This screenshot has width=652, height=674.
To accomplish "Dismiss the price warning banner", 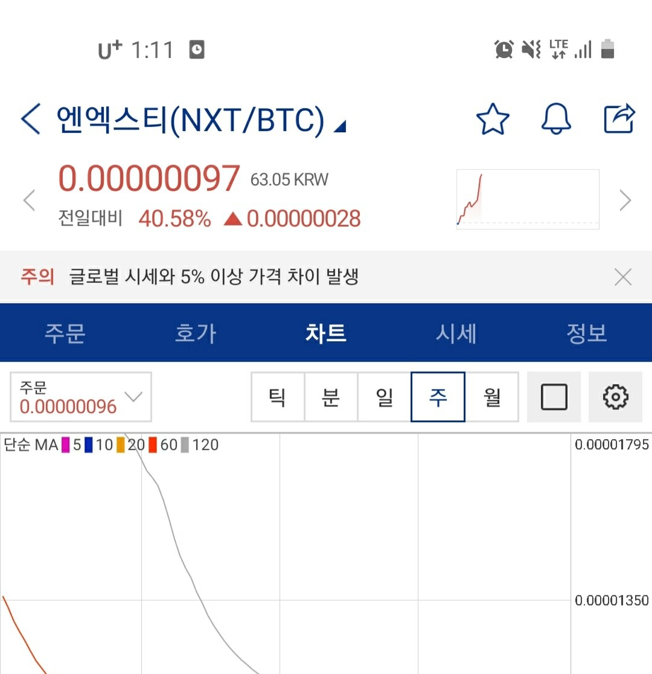I will coord(623,277).
